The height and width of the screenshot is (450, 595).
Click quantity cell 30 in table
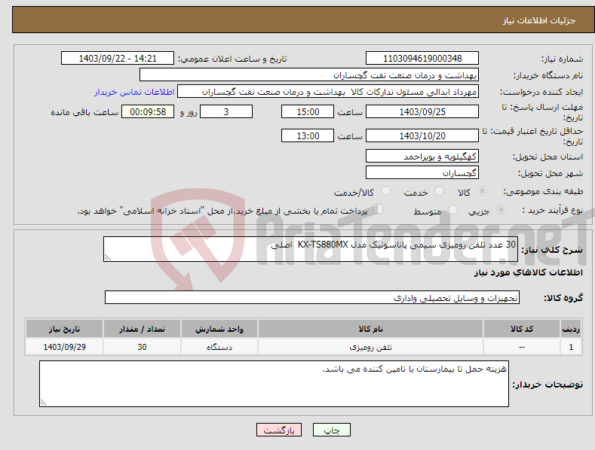(142, 347)
